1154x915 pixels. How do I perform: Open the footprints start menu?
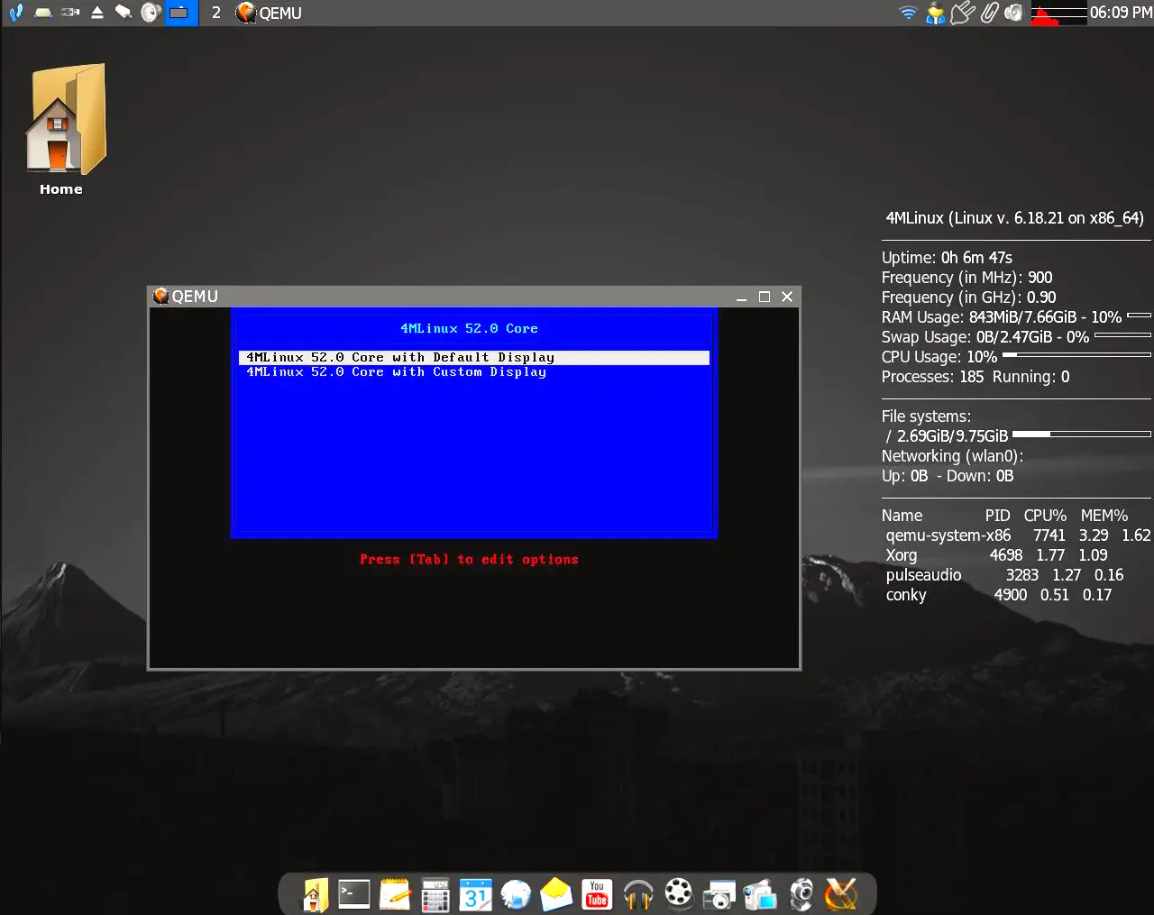[x=15, y=13]
